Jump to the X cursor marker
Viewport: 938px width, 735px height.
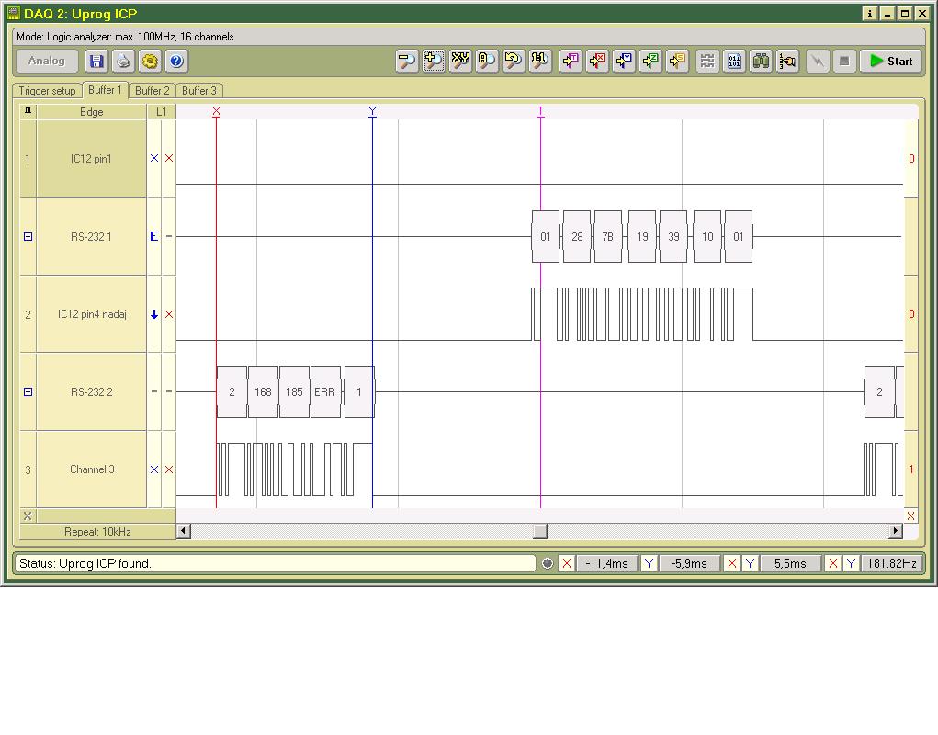(597, 61)
